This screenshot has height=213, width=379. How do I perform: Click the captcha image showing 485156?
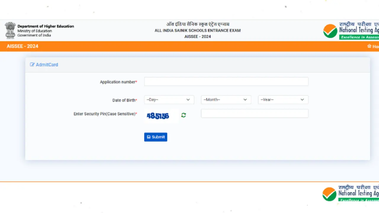tap(158, 116)
